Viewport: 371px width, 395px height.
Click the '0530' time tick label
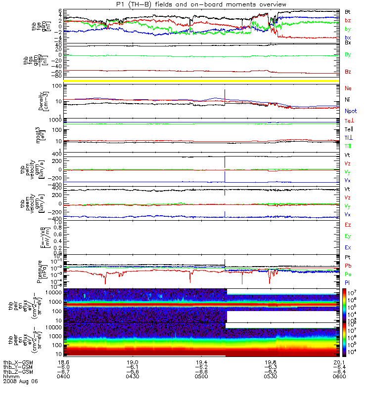(270, 377)
